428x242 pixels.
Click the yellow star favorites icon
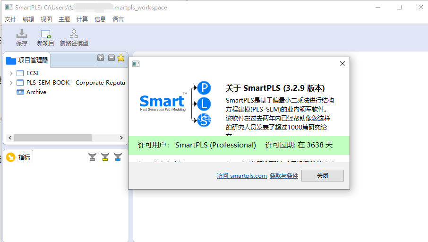121,58
